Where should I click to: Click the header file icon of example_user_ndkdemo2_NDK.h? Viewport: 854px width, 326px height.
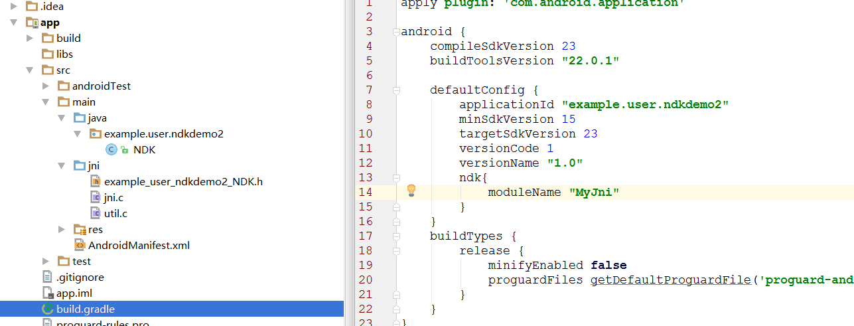point(96,182)
